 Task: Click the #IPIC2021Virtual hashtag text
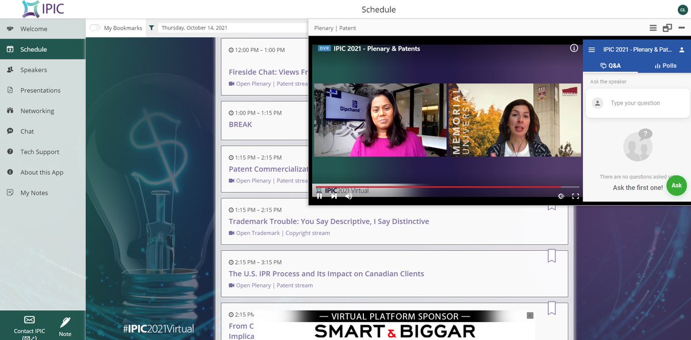158,329
